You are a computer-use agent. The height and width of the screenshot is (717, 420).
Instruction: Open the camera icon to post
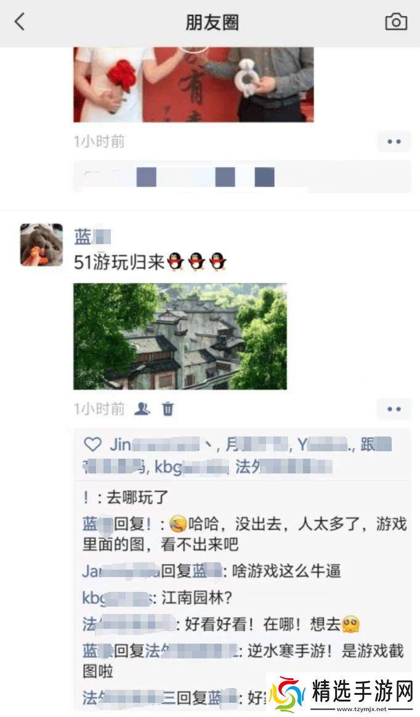[396, 22]
